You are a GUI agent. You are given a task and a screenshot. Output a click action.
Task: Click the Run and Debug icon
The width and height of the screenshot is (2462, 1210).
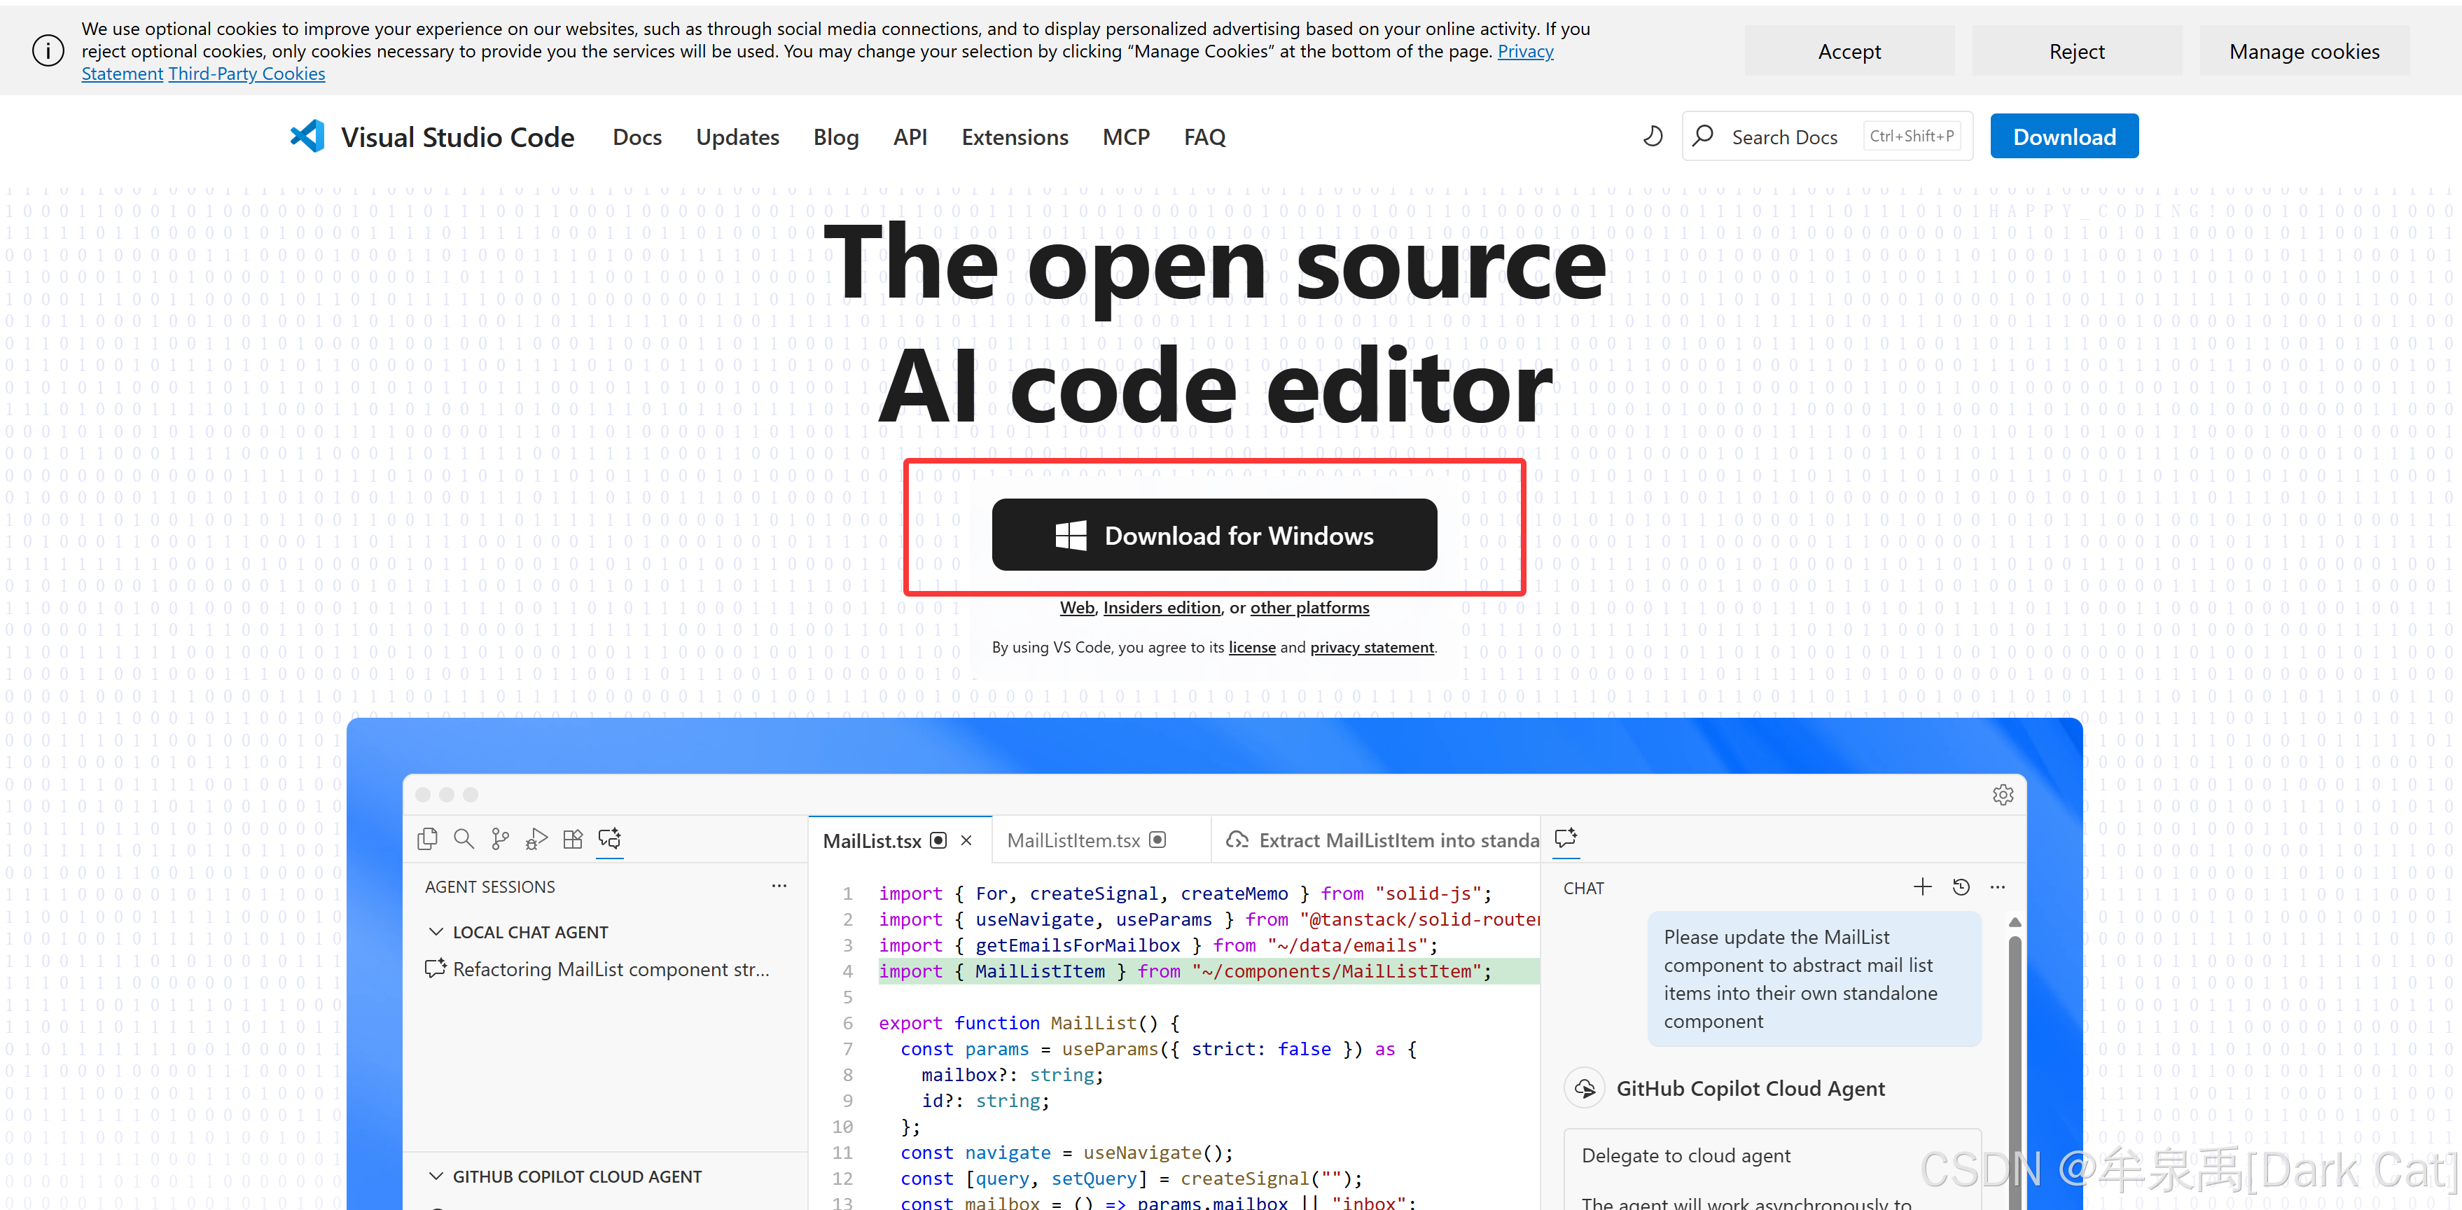[x=536, y=838]
